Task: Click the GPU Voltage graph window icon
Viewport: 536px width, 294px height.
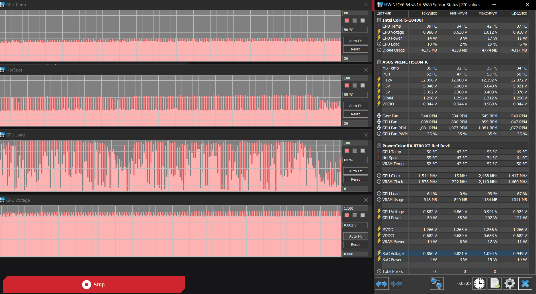Action: coord(2,200)
